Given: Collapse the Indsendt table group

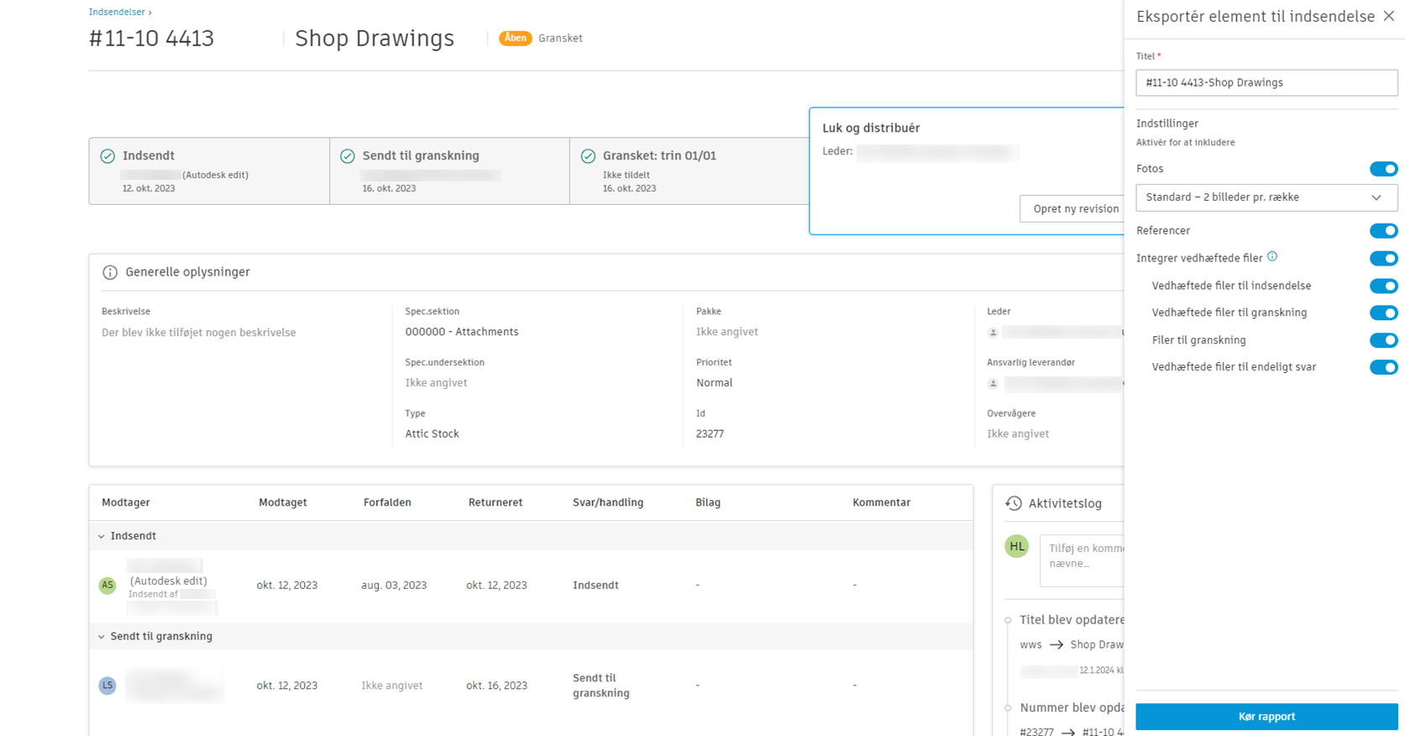Looking at the screenshot, I should coord(102,536).
